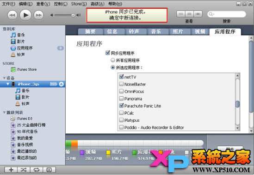Click the low volume speaker icon

coord(52,15)
